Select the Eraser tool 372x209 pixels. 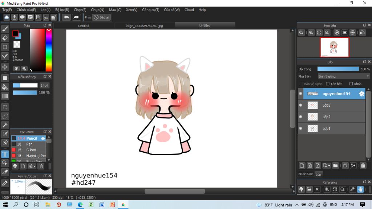[5, 38]
